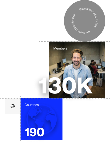Click the 190 number on blue card

tap(34, 132)
